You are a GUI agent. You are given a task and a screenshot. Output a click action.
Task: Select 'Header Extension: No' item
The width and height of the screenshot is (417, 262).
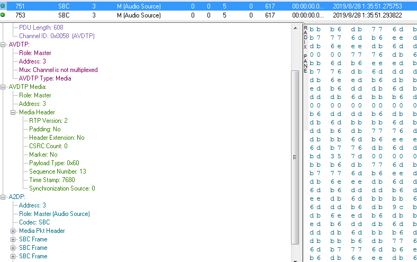click(57, 138)
